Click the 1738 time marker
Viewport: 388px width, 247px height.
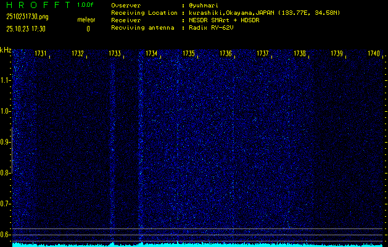pyautogui.click(x=300, y=53)
